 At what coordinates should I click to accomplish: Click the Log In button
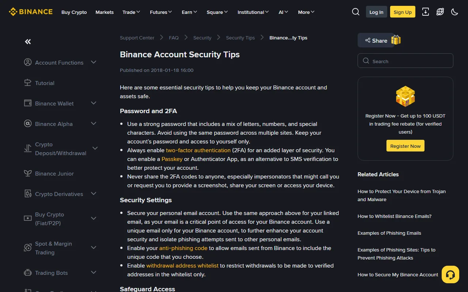click(377, 12)
